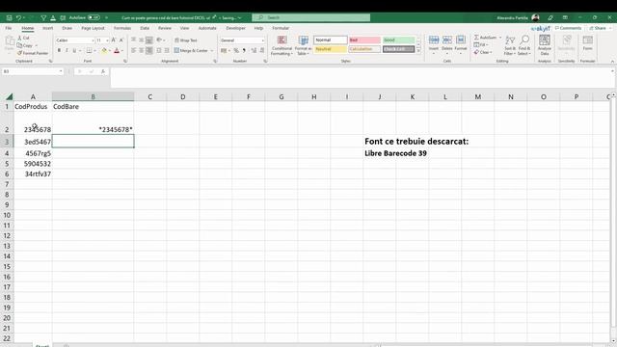This screenshot has width=617, height=347.
Task: Open Find & Select dropdown
Action: [x=524, y=45]
